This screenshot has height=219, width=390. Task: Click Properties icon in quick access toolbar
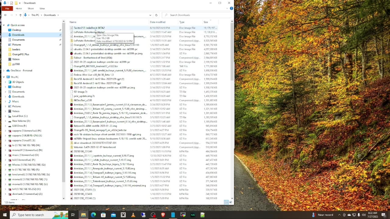click(11, 3)
